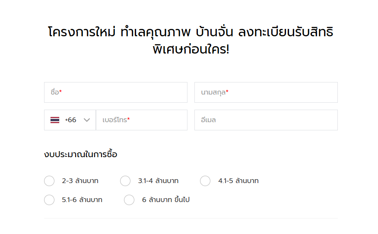This screenshot has height=234, width=378.
Task: Click the อีเมล email input field
Action: click(x=266, y=120)
